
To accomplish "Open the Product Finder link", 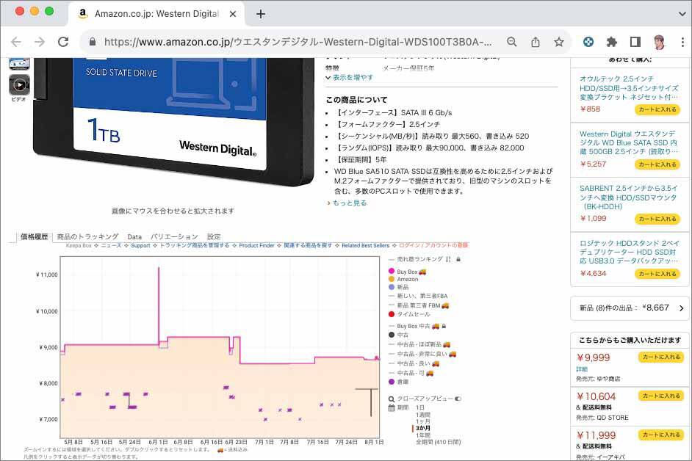I will (256, 245).
